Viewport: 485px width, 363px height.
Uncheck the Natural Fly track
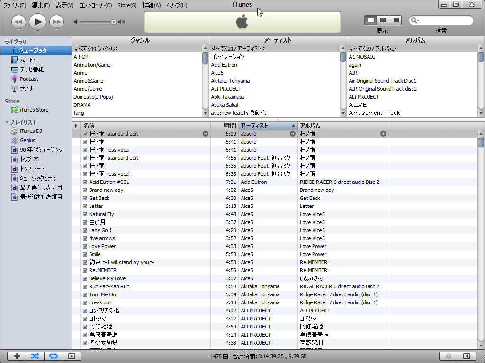pos(85,214)
